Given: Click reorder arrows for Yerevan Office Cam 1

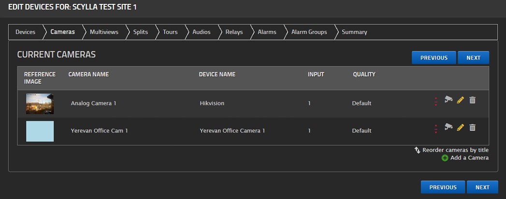Looking at the screenshot, I should click(436, 128).
